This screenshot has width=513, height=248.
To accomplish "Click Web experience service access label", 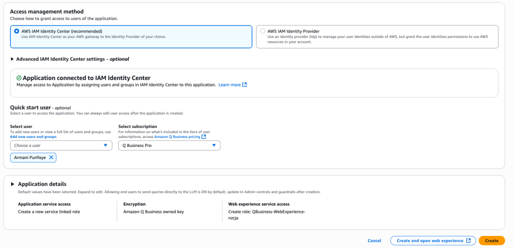I will coord(259,204).
